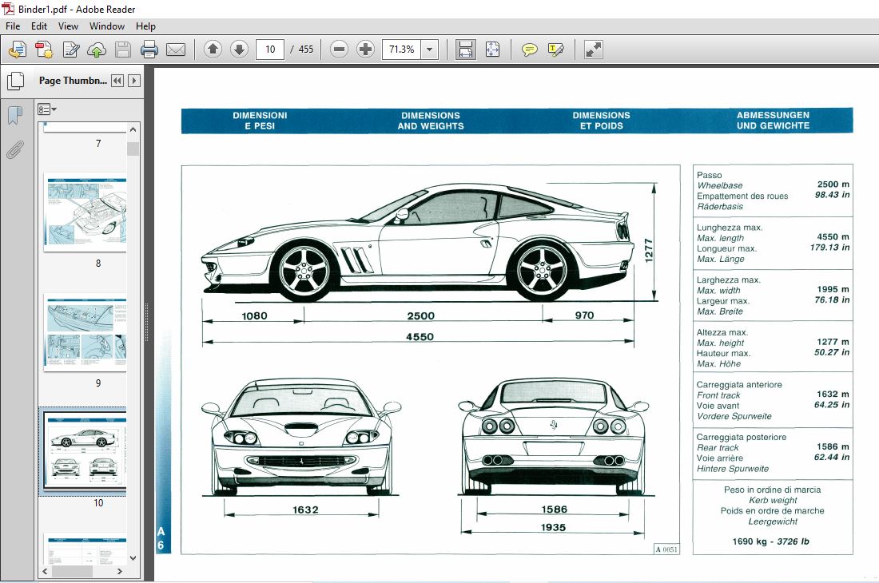Open the View menu
Screen dimensions: 879x583
pos(68,26)
